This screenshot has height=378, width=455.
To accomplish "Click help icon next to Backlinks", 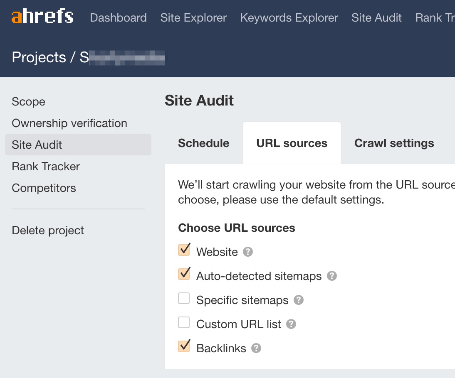I will (256, 348).
